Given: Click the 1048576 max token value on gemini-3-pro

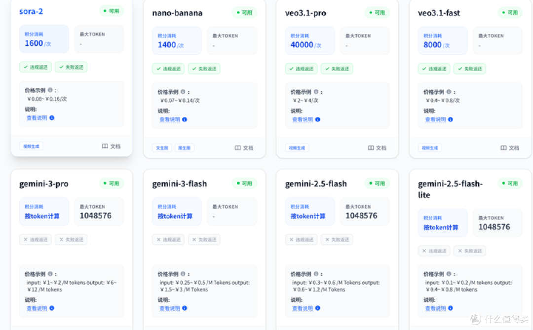Looking at the screenshot, I should 96,216.
